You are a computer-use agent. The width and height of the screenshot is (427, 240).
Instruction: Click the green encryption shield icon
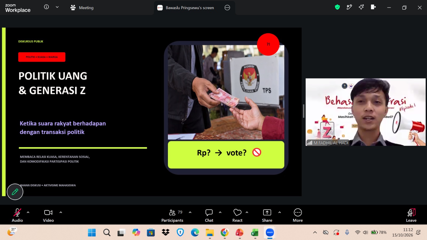pyautogui.click(x=337, y=7)
